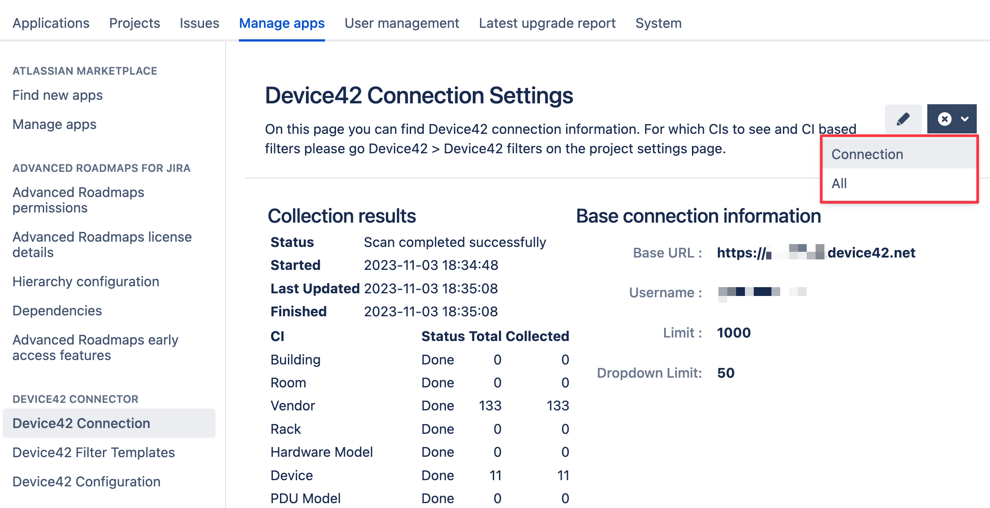The image size is (990, 508).
Task: Go to the System tab
Action: [658, 23]
